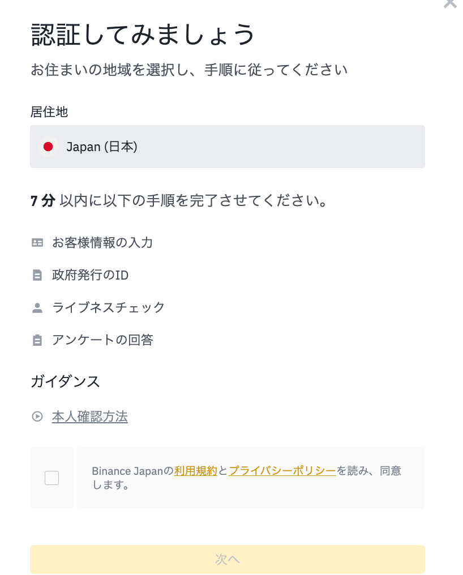Click the customer information card icon
The width and height of the screenshot is (463, 575).
click(37, 243)
